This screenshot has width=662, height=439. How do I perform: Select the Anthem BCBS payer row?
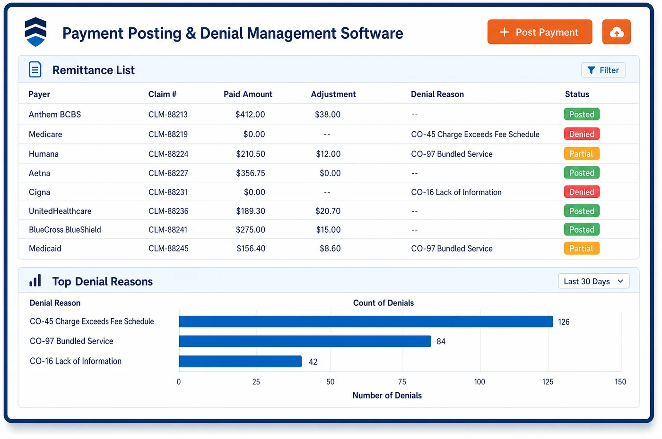point(329,114)
